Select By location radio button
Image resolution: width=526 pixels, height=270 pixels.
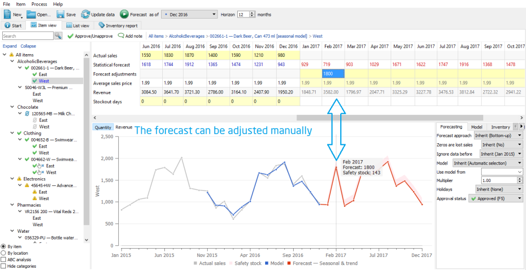click(3, 253)
